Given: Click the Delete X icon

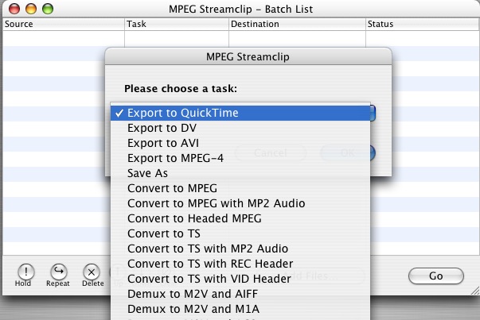Looking at the screenshot, I should point(92,272).
